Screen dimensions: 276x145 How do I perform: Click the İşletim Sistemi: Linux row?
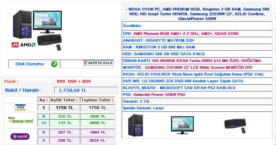click(197, 108)
